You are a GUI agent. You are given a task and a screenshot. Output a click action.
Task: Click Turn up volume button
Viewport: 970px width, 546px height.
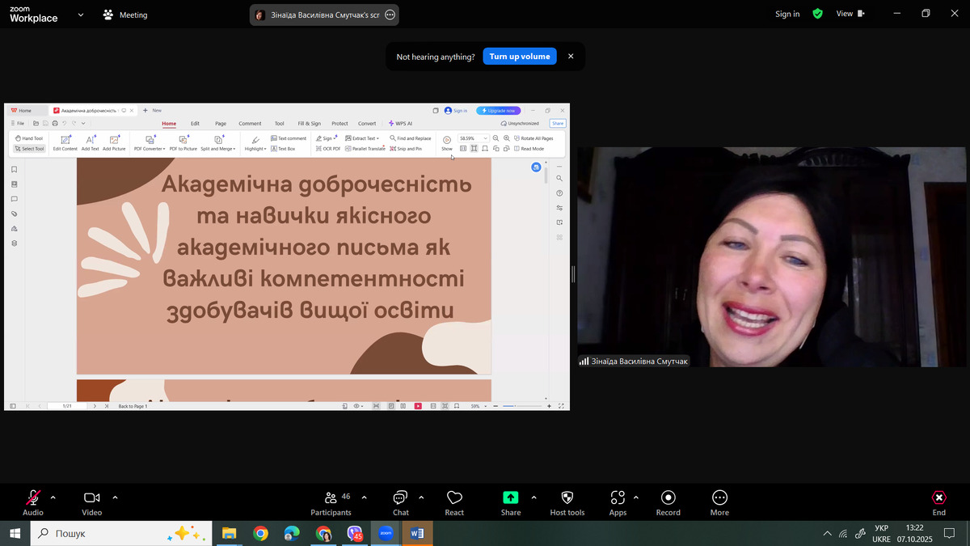519,57
